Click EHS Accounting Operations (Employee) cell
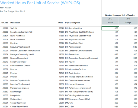Viewport: 138px width, 108px height. tap(81, 58)
